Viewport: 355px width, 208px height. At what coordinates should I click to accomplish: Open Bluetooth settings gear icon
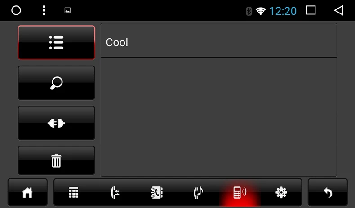(x=281, y=192)
